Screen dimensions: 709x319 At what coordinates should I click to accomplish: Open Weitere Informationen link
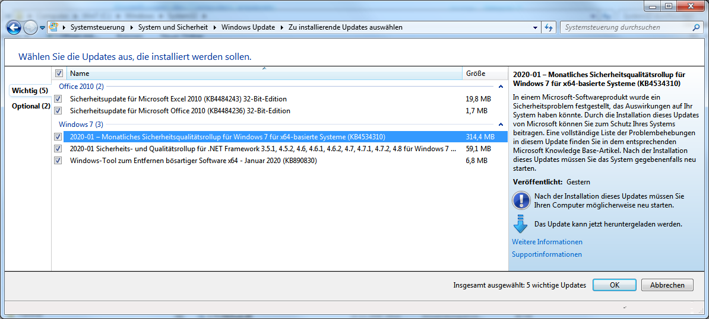pos(547,242)
